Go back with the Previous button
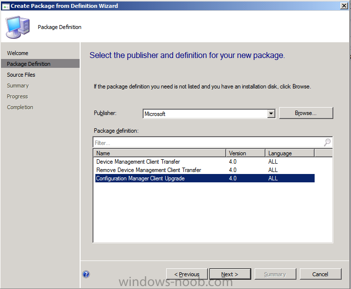The width and height of the screenshot is (351, 289). coord(187,274)
